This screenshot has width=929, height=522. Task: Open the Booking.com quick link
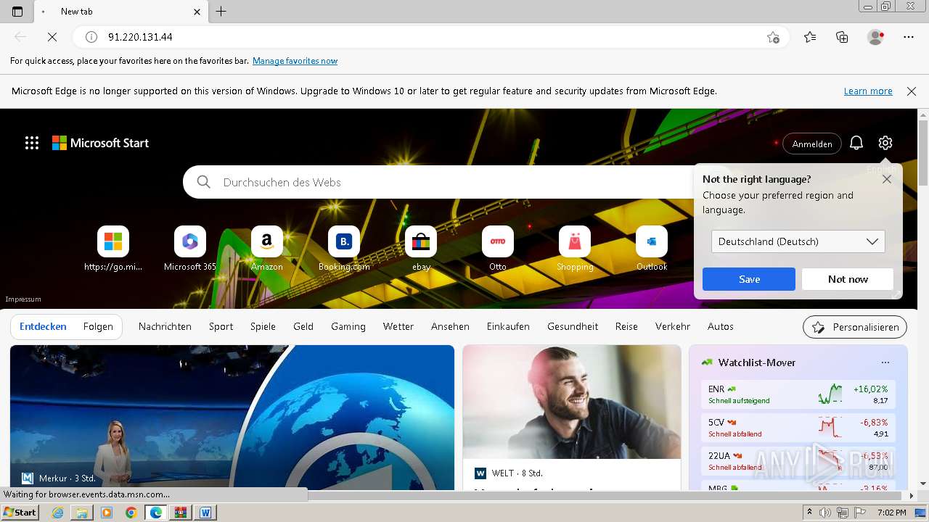point(344,249)
